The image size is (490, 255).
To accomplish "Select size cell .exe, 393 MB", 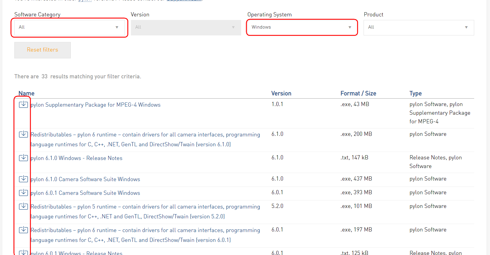I will pyautogui.click(x=356, y=192).
